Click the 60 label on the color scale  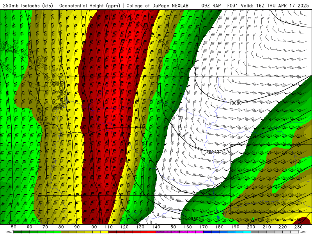[29, 227]
